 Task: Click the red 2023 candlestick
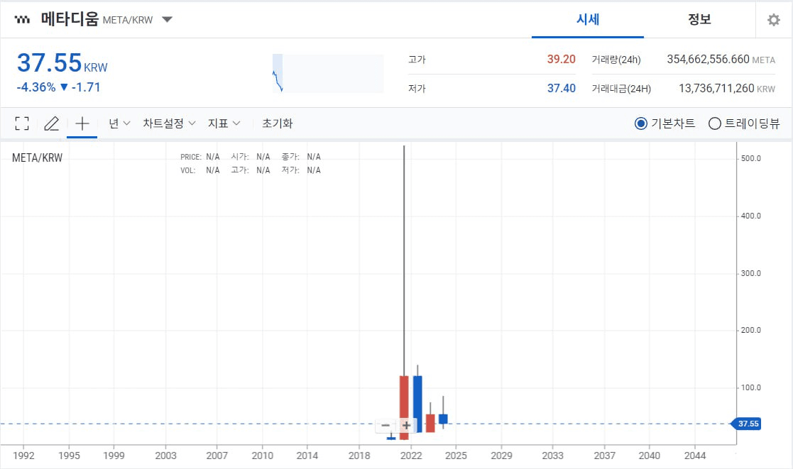point(430,423)
